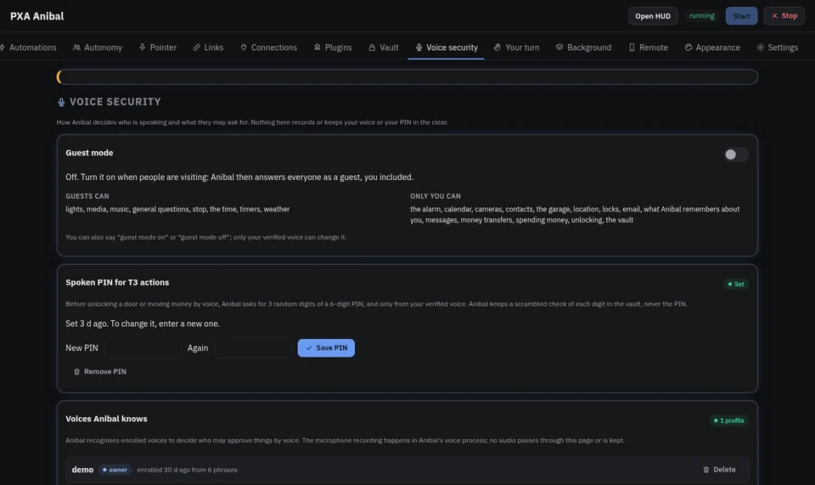Viewport: 815px width, 485px height.
Task: Open the Settings tab
Action: (x=777, y=48)
